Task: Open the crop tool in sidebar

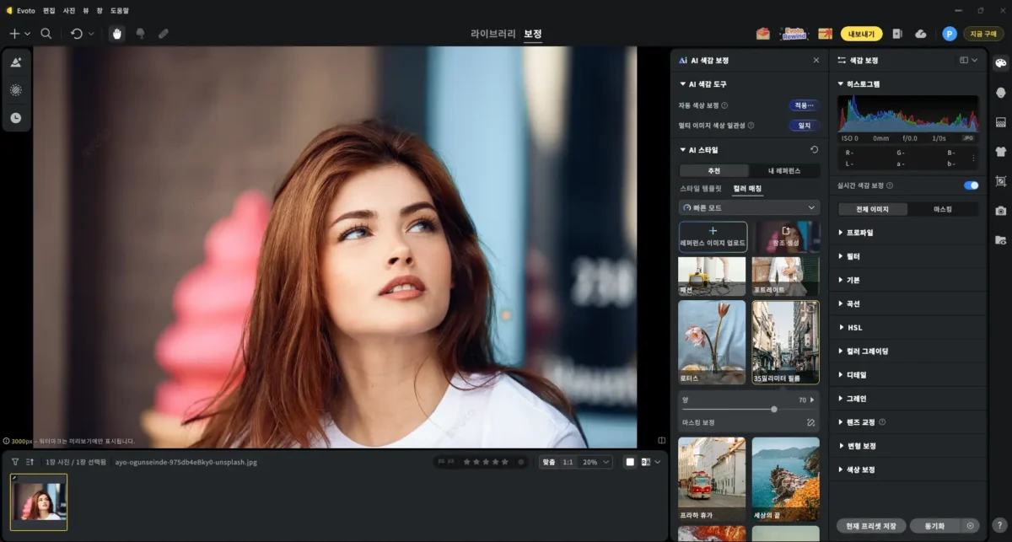Action: (1001, 181)
